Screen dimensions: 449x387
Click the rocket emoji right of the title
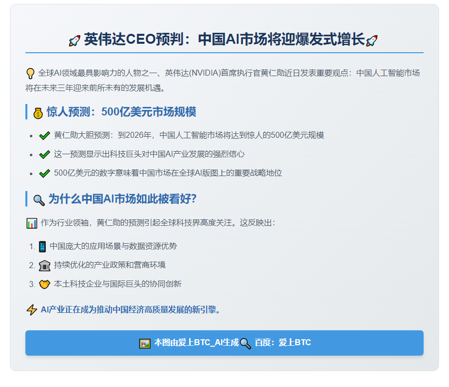pos(372,41)
